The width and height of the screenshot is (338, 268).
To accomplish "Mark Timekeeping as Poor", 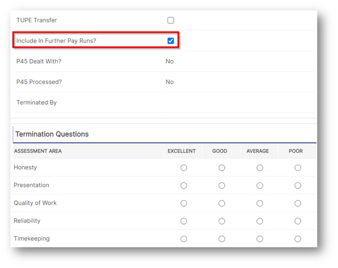I will coord(298,239).
